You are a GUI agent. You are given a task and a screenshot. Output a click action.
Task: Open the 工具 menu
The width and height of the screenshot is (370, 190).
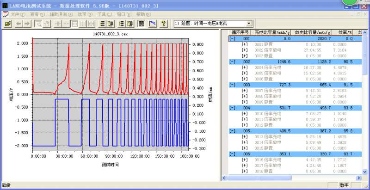click(x=105, y=14)
